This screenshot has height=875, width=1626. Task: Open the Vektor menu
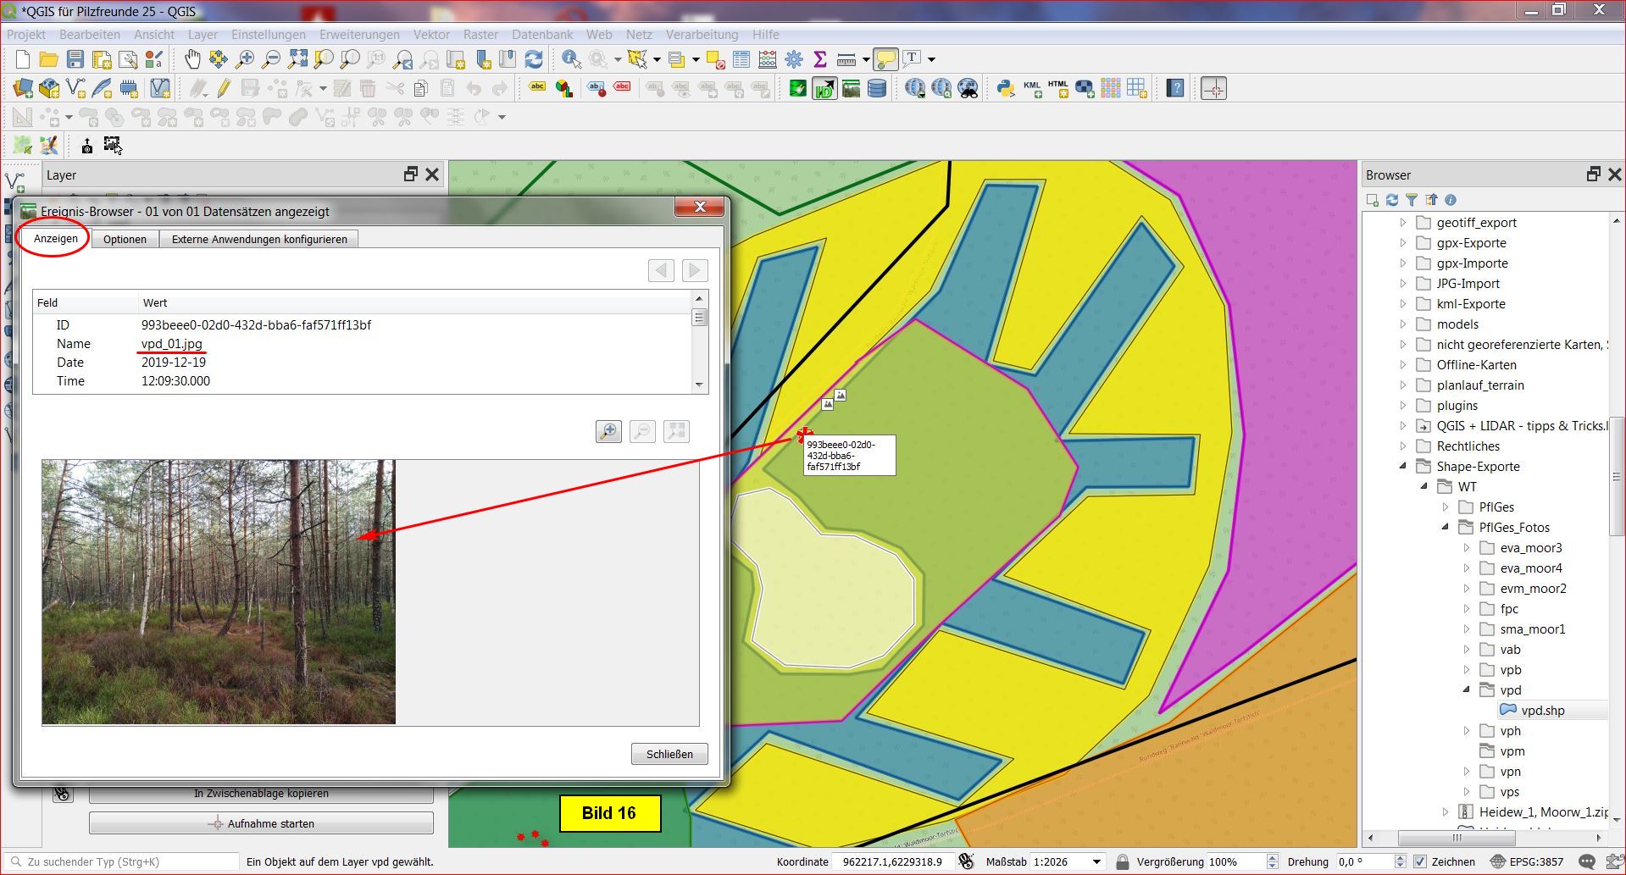coord(431,35)
